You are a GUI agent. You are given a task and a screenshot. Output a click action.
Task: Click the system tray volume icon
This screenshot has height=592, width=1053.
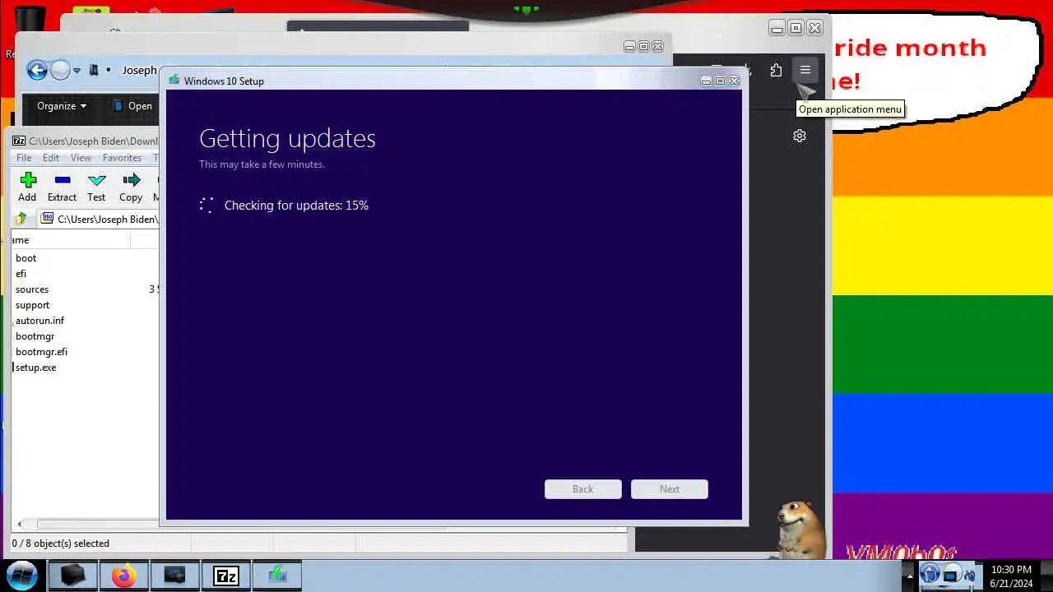(970, 576)
